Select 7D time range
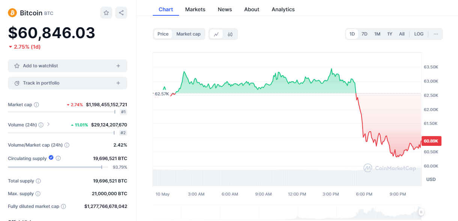 coord(365,34)
